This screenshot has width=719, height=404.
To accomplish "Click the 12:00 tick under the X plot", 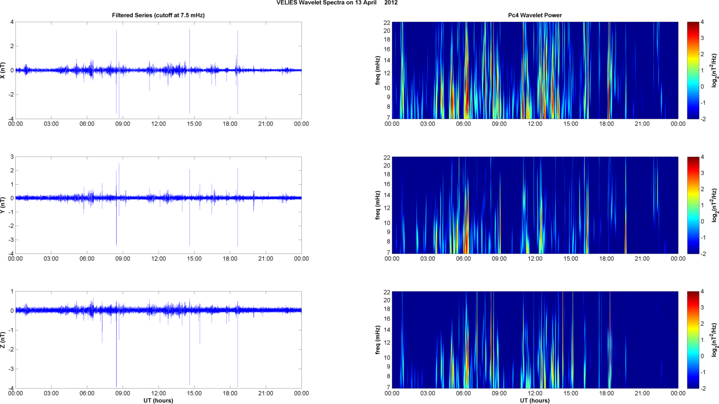I will pos(158,124).
